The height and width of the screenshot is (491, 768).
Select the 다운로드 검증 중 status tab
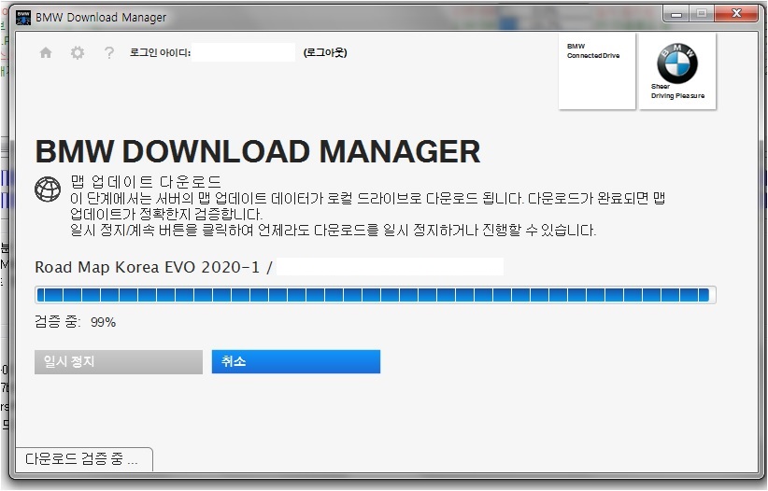pos(84,459)
